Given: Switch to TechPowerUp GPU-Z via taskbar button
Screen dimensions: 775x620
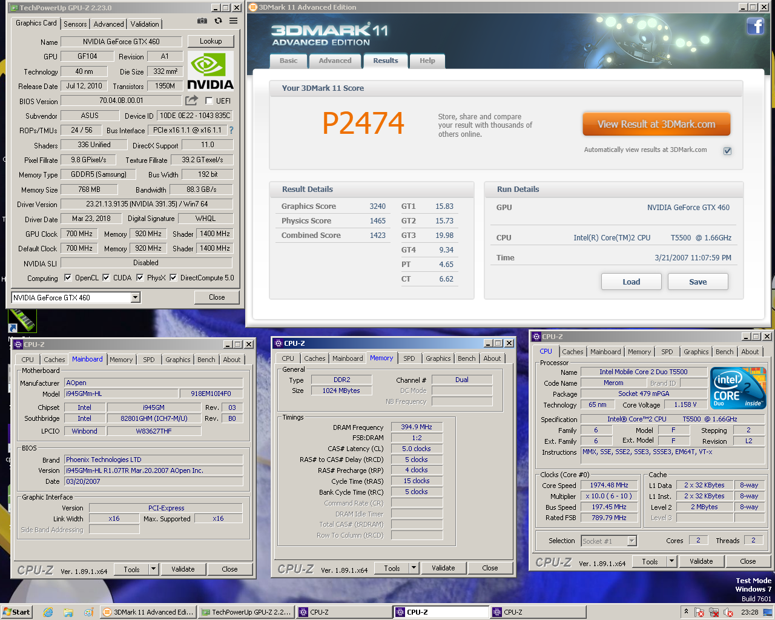Looking at the screenshot, I should point(246,612).
